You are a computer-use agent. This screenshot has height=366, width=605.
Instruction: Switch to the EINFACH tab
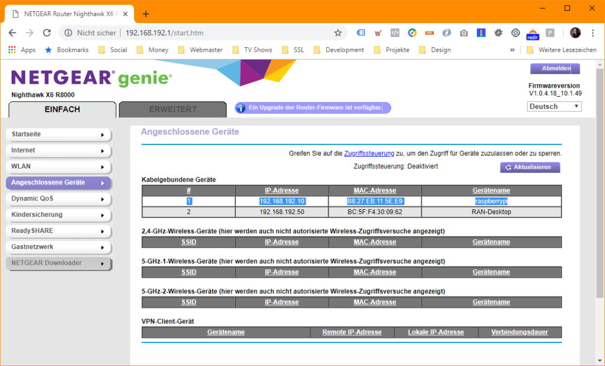pos(62,109)
